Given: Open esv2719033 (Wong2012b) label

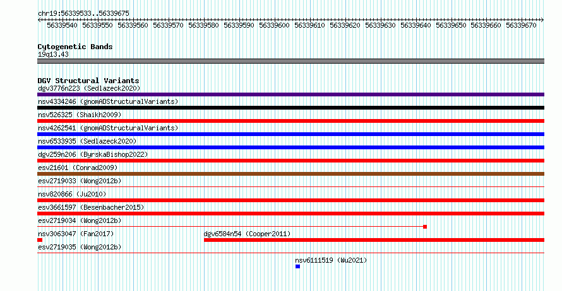Looking at the screenshot, I should pyautogui.click(x=80, y=181).
